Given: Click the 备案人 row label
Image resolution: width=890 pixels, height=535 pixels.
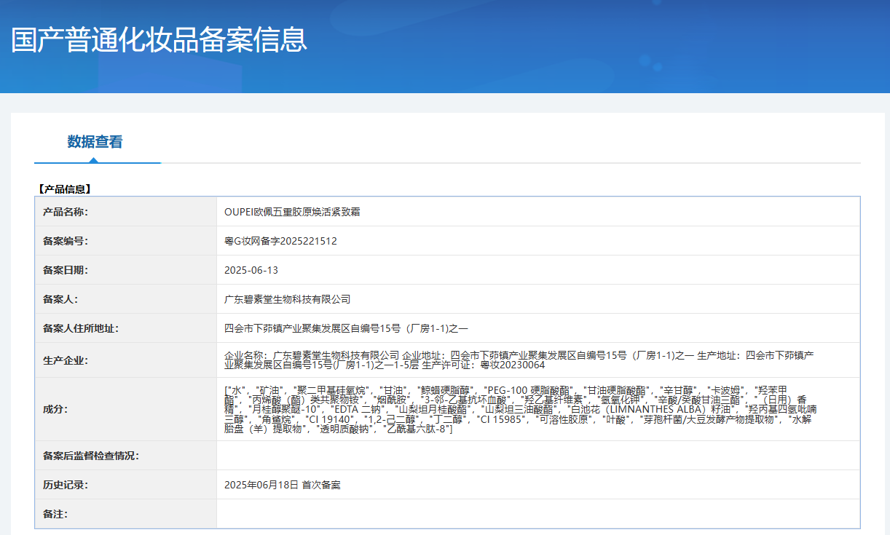Looking at the screenshot, I should tap(60, 299).
